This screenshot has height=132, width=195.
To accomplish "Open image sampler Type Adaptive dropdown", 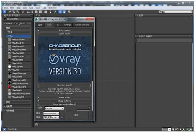I will 54,108.
